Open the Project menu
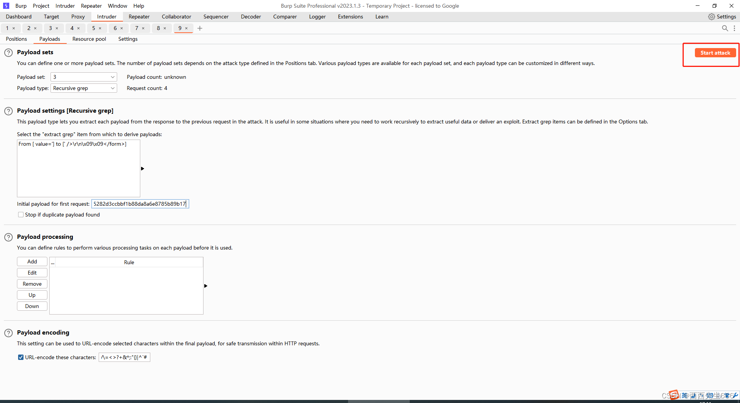740x403 pixels. point(41,6)
